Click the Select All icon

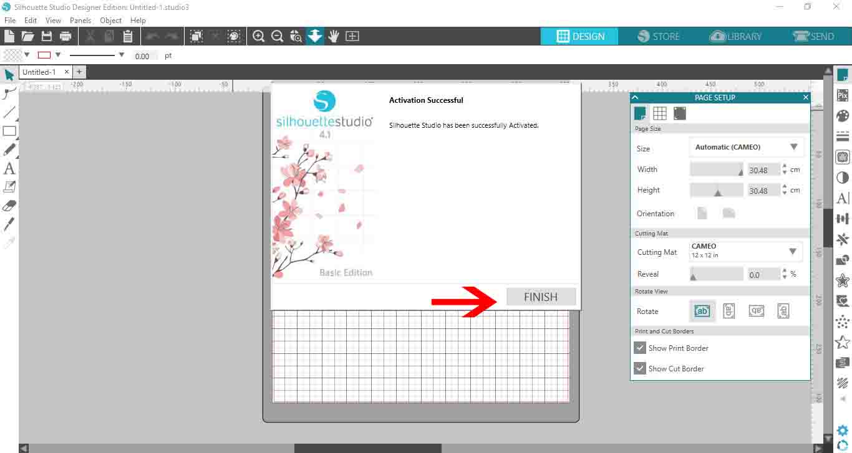pyautogui.click(x=196, y=36)
